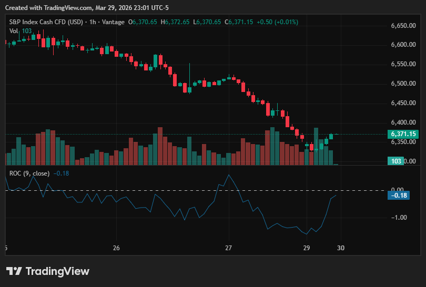426x287 pixels.
Task: Select the 27 date marker on time axis
Action: [x=228, y=248]
